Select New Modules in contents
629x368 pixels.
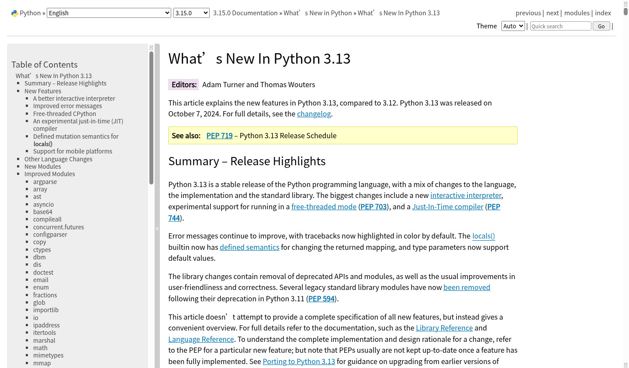coord(43,167)
